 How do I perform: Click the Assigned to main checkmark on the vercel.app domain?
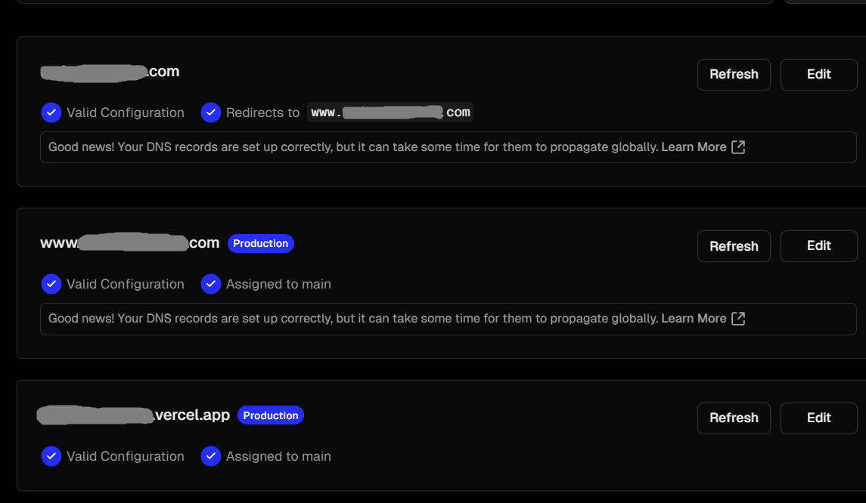coord(210,456)
